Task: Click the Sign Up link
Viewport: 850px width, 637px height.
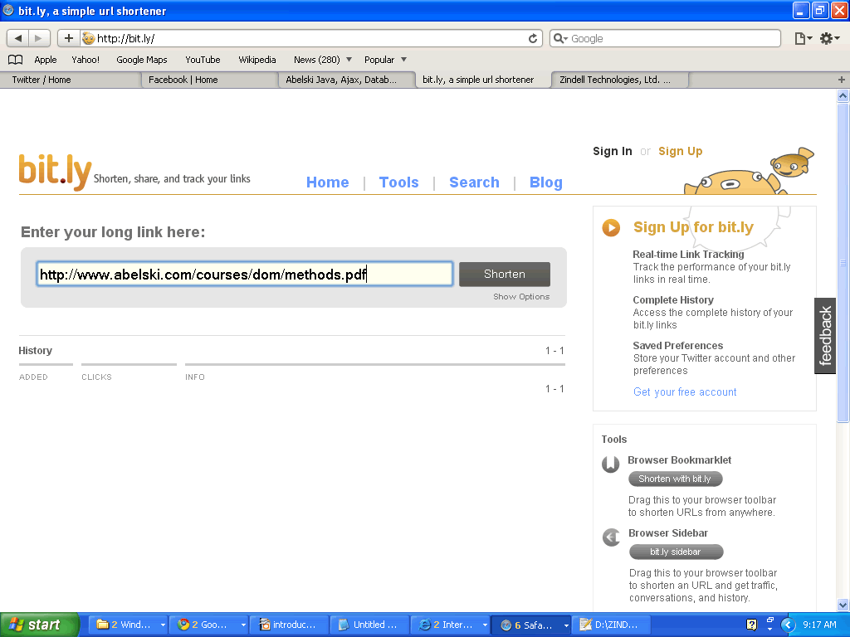Action: click(x=681, y=151)
